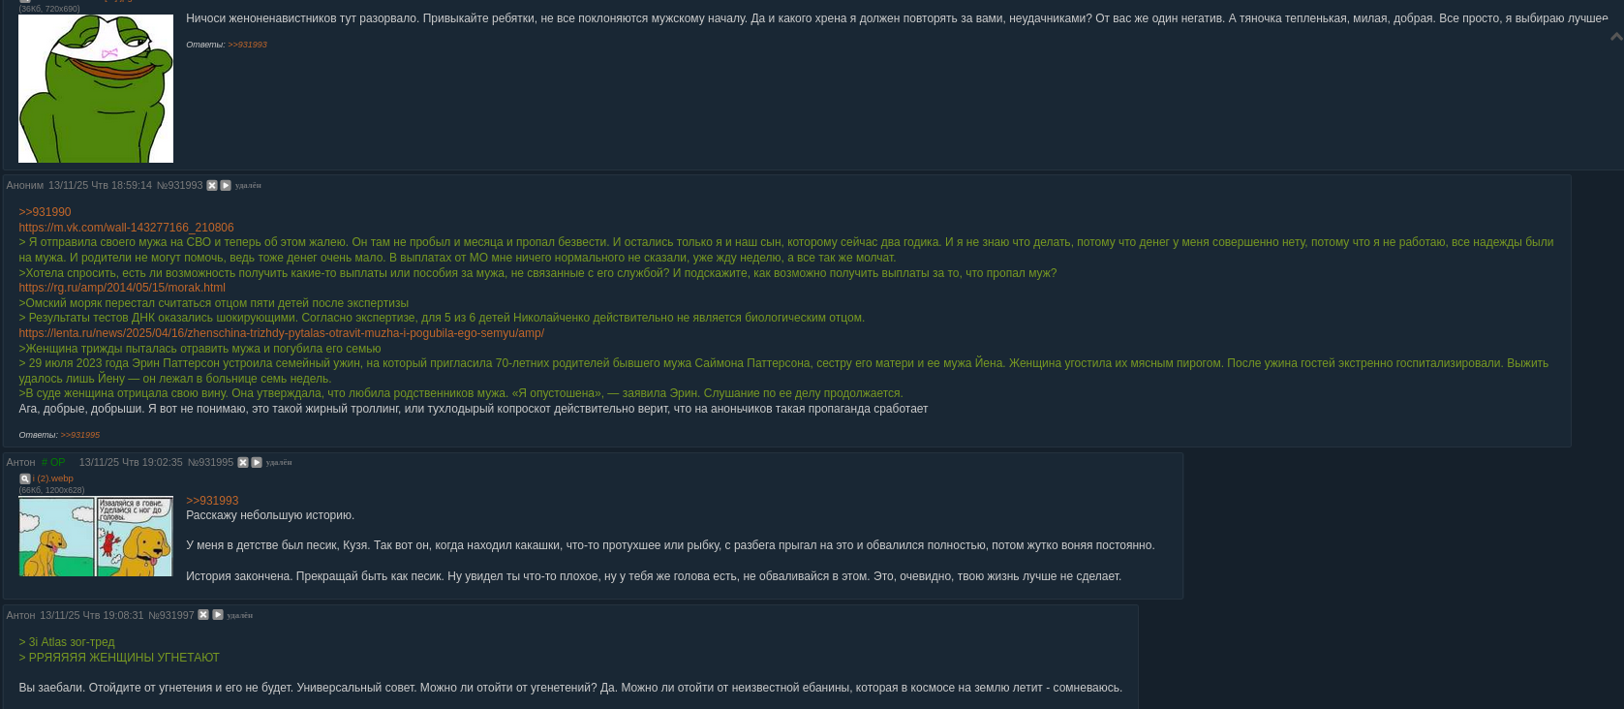Hide post №931997 with the X icon
Image resolution: width=1624 pixels, height=709 pixels.
point(203,615)
